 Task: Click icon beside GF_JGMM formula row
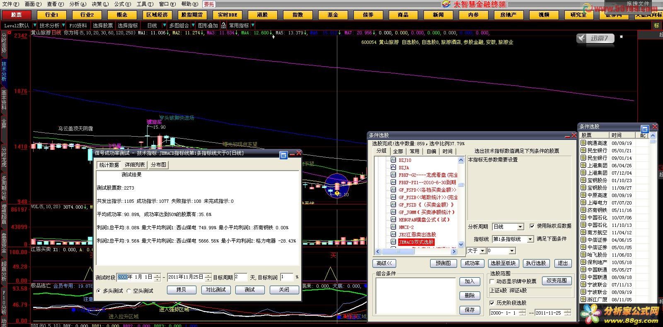pyautogui.click(x=394, y=212)
